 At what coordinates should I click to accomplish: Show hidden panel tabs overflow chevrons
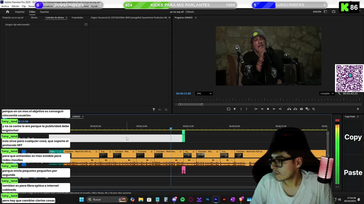tap(169, 18)
